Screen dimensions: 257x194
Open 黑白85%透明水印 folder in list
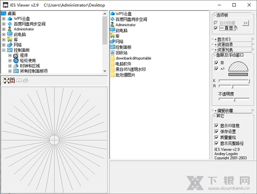coord(128,70)
